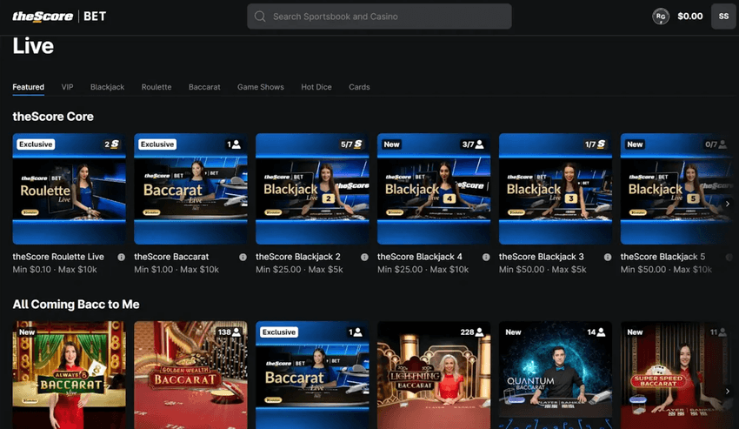Click the 138 players indicator on Golden Wealth Baccarat

coord(229,332)
